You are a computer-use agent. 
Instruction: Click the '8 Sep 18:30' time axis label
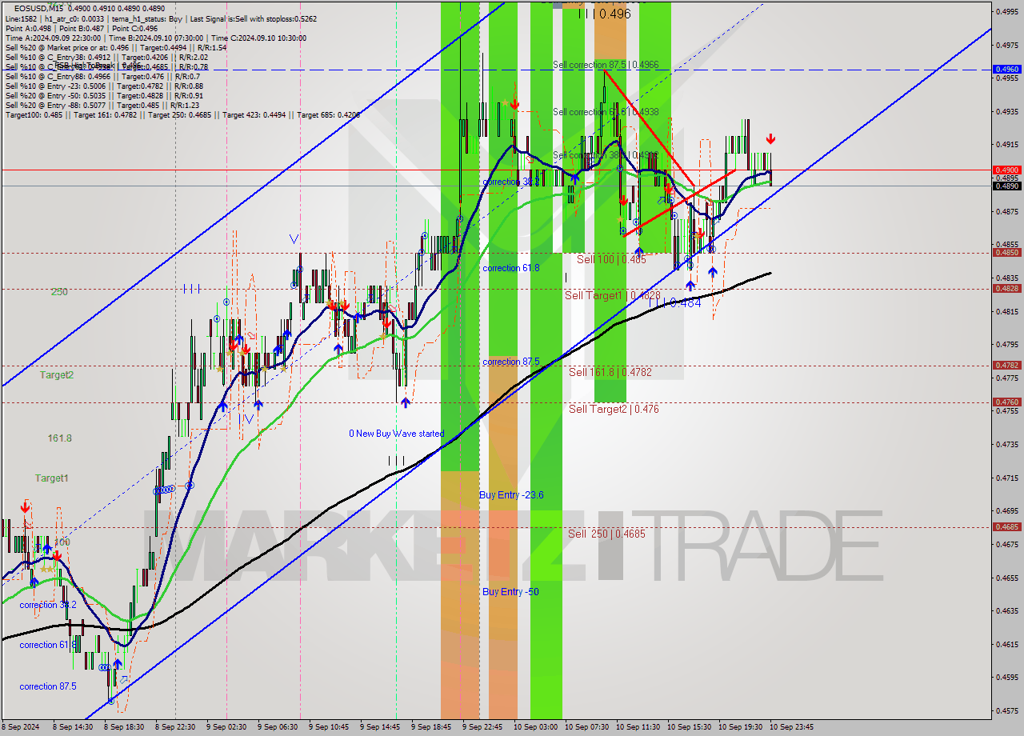pyautogui.click(x=124, y=727)
